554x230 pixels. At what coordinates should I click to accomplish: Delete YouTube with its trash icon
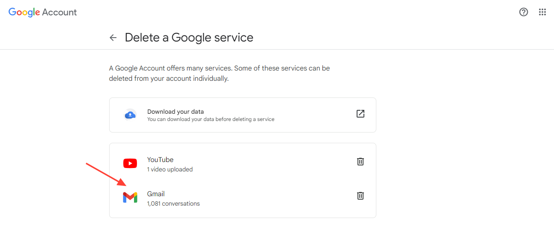[x=360, y=162]
